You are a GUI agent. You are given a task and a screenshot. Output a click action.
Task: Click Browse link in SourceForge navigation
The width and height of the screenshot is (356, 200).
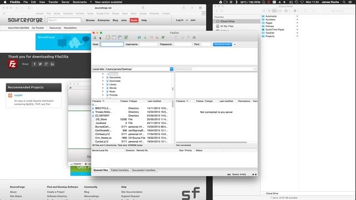pyautogui.click(x=90, y=21)
